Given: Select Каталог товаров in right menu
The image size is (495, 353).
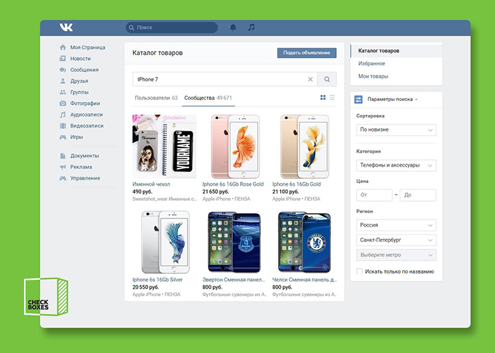Looking at the screenshot, I should (396, 51).
